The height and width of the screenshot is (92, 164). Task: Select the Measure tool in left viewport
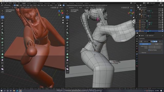coord(2,33)
